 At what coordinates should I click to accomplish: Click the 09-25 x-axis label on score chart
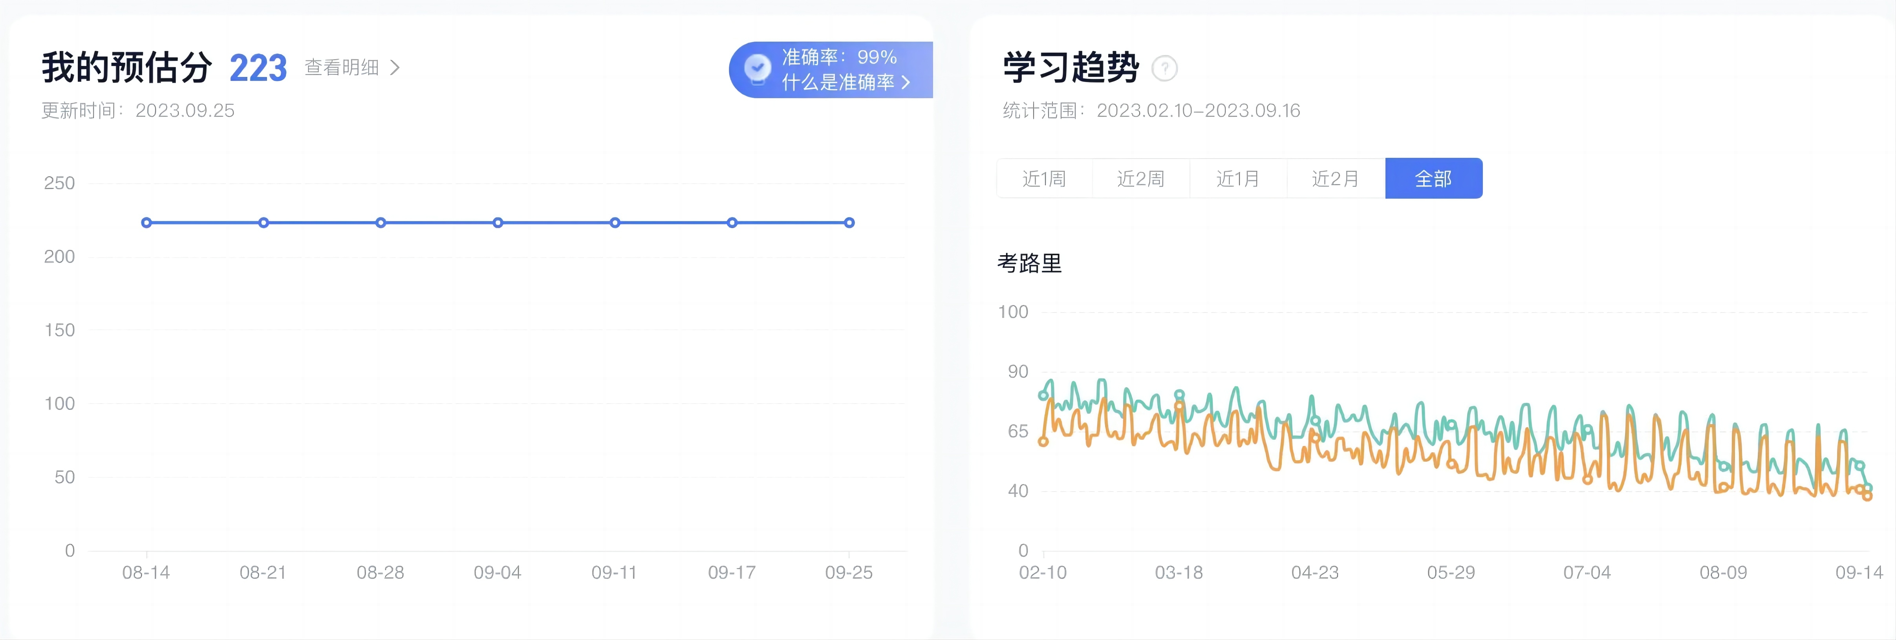click(849, 572)
